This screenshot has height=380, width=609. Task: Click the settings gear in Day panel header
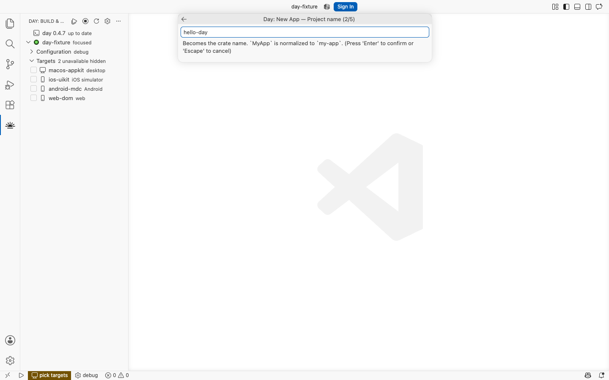point(107,21)
